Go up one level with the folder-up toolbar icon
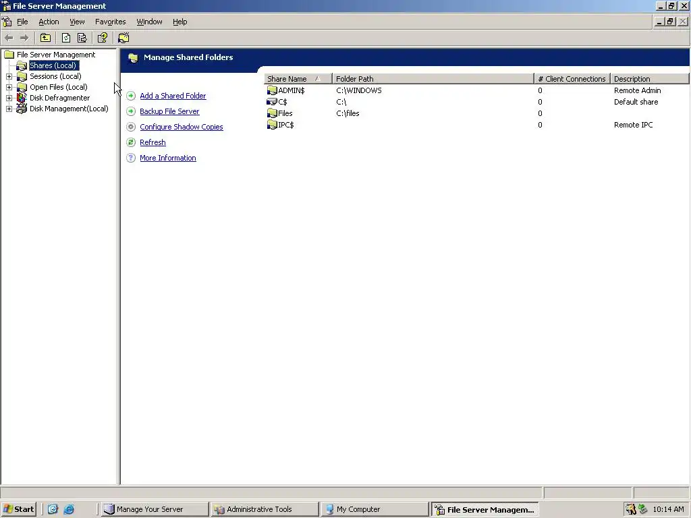Screen dimensions: 691x518 pos(45,38)
